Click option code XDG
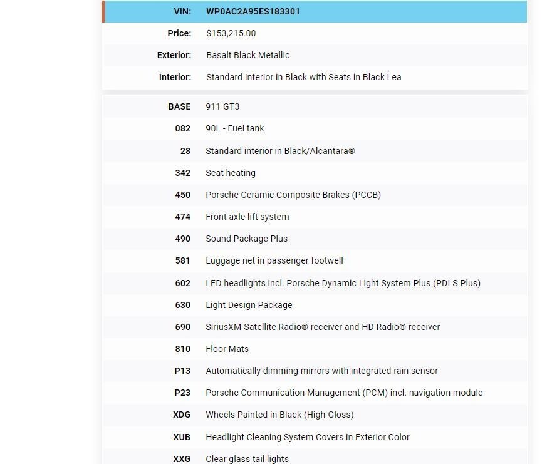 click(x=182, y=415)
